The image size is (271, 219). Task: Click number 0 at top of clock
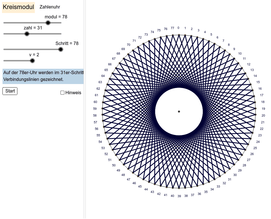coord(178,28)
